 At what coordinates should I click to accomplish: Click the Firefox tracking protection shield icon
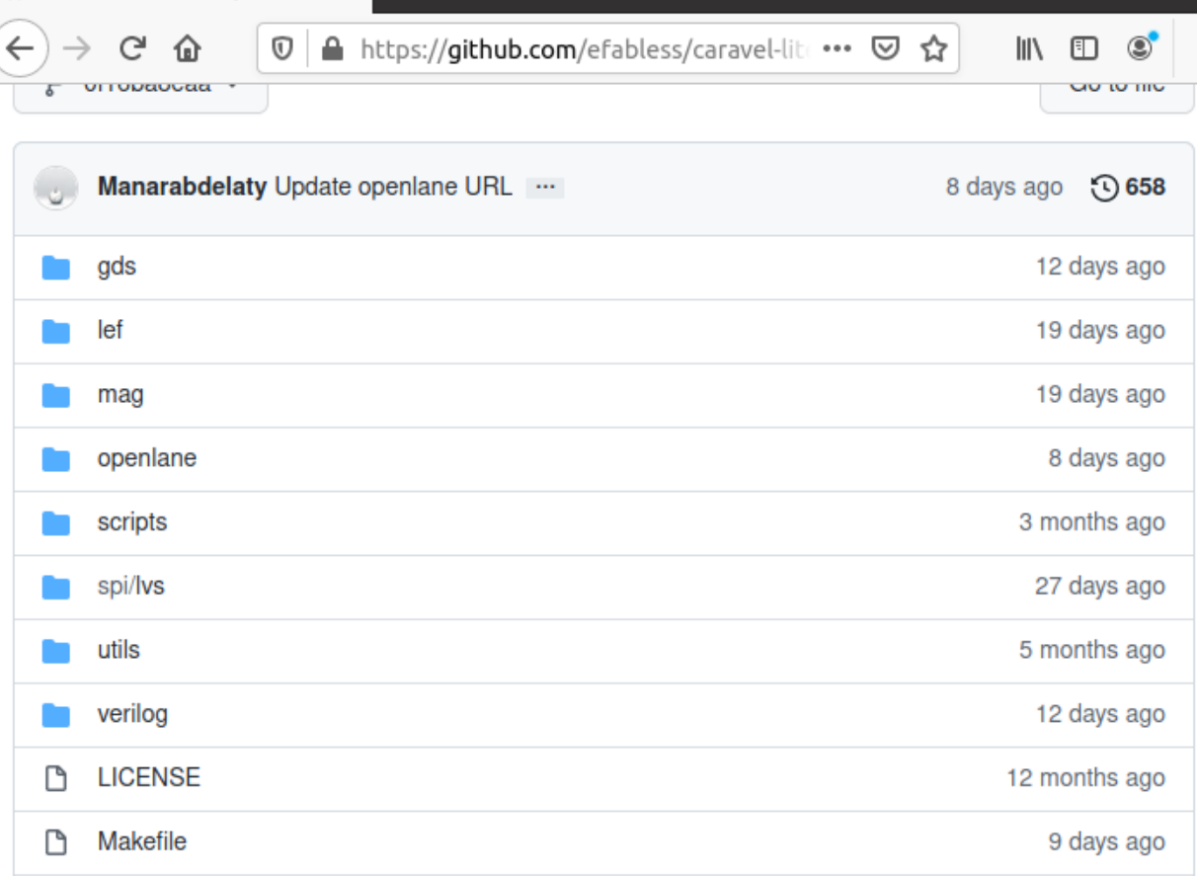point(282,47)
